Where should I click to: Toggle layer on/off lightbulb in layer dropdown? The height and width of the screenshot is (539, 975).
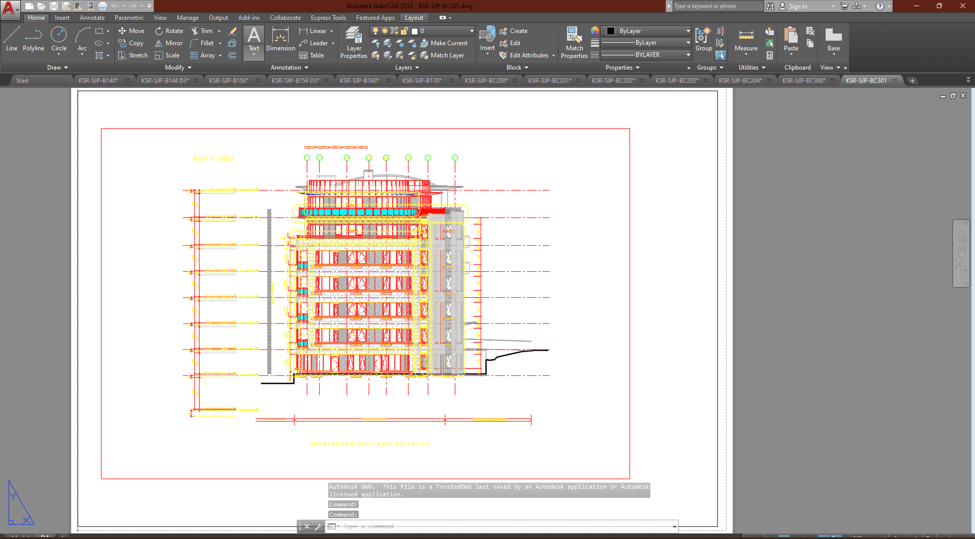click(x=375, y=31)
